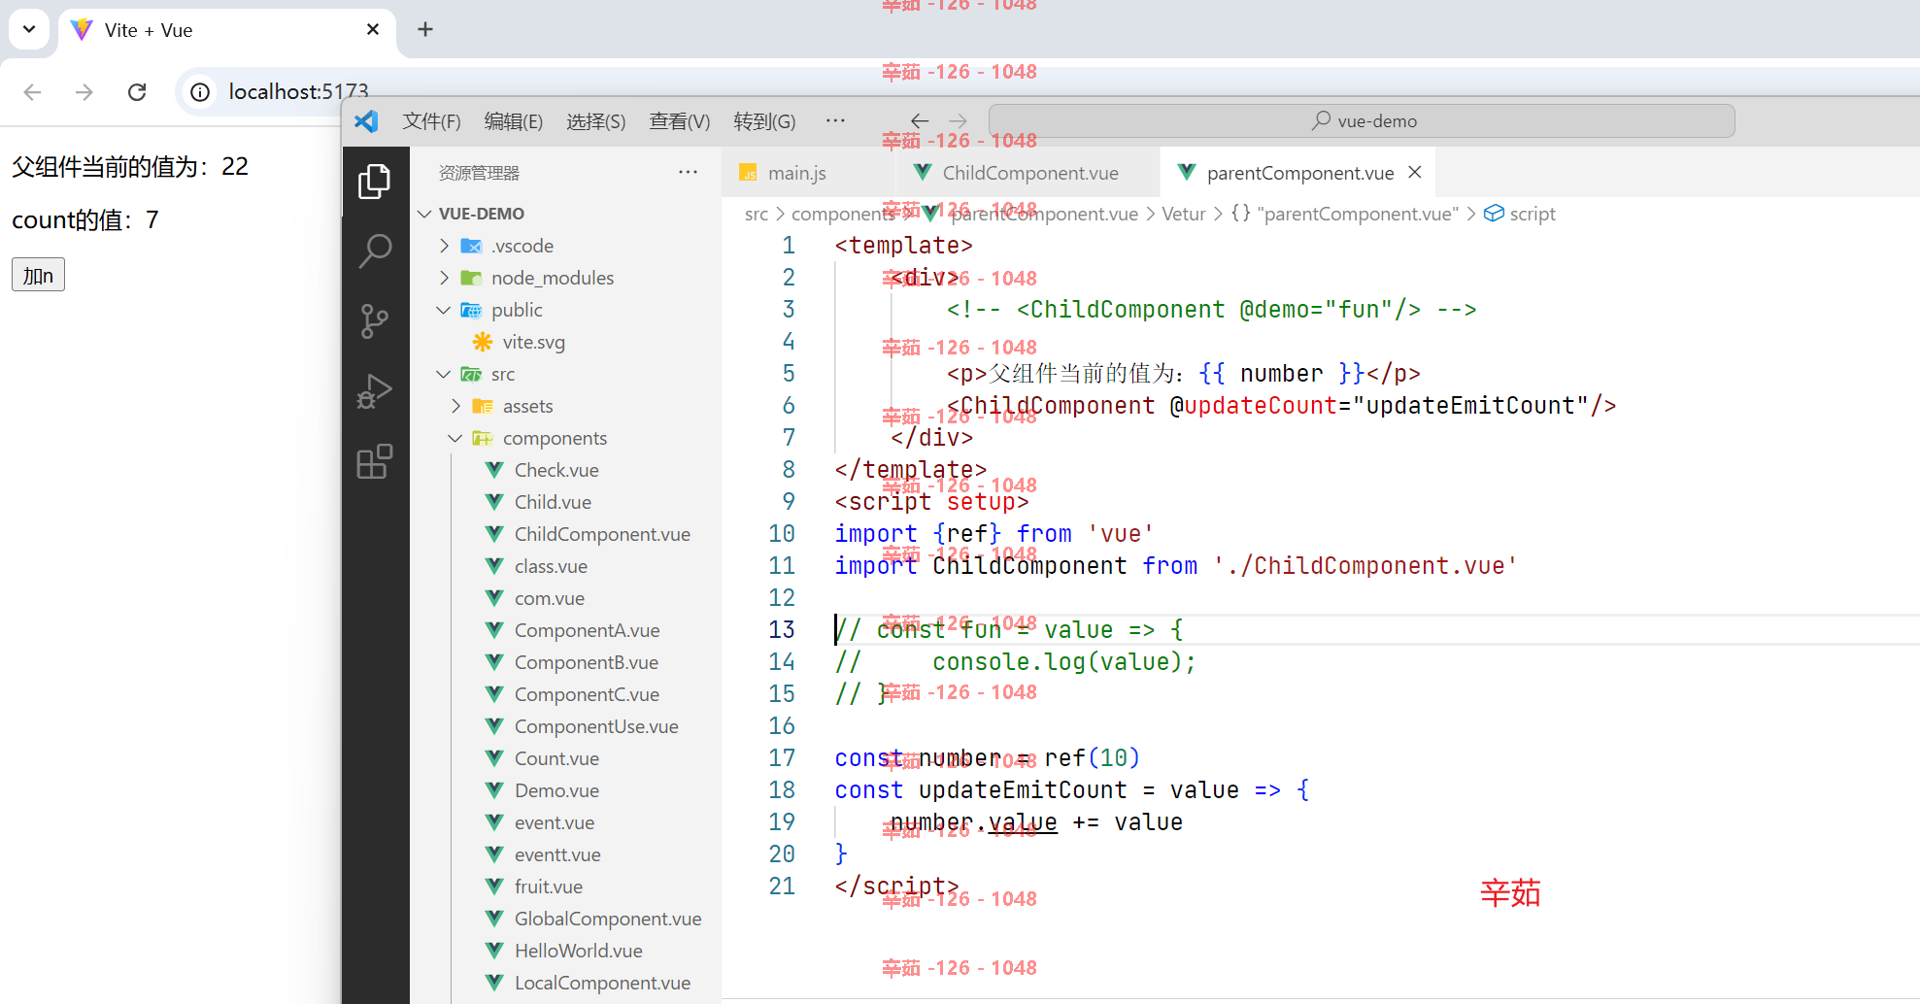Click the vue-demo command center search box
The width and height of the screenshot is (1920, 1004).
[1362, 121]
